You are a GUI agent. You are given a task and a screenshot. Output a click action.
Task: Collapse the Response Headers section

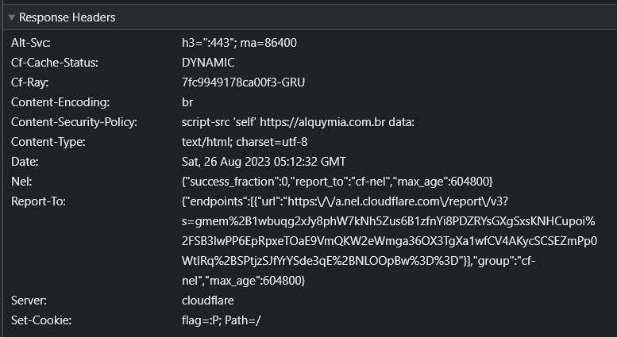(x=11, y=17)
